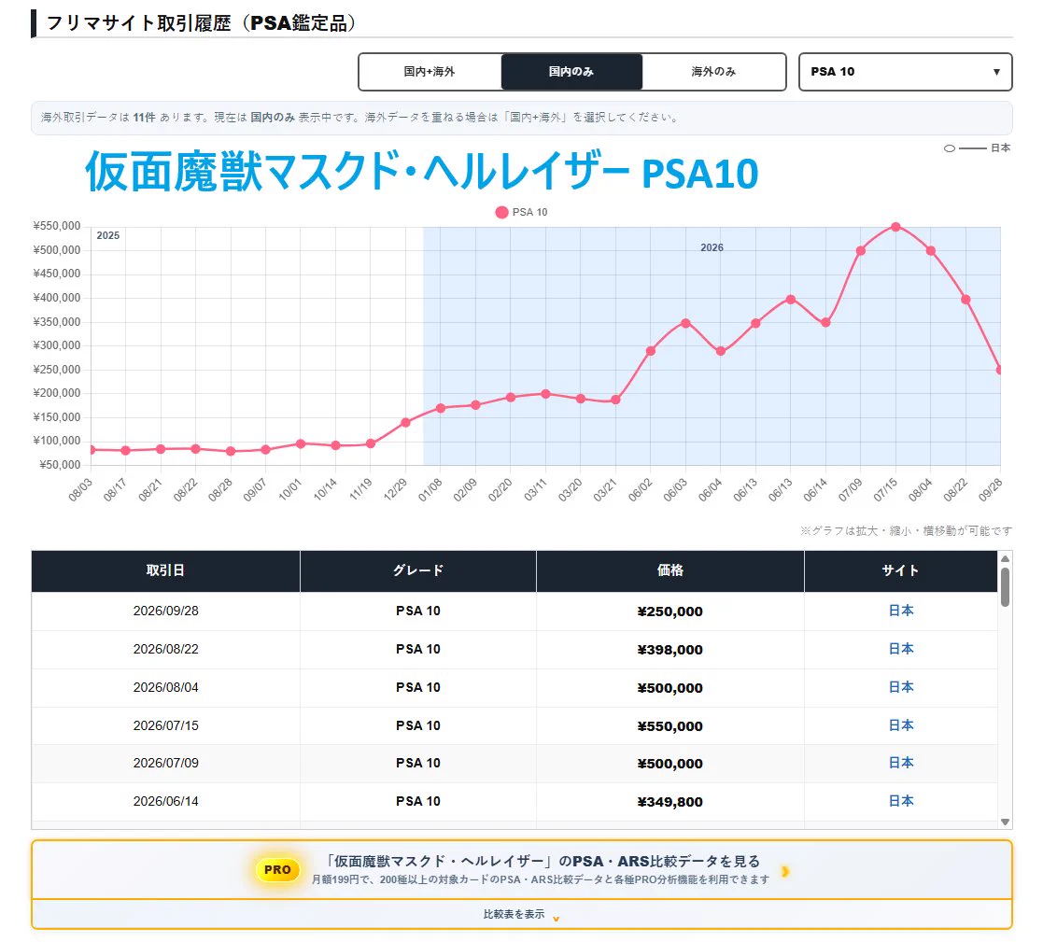The width and height of the screenshot is (1043, 942).
Task: Open 日本 link in 2026/06/14 row
Action: pyautogui.click(x=901, y=801)
